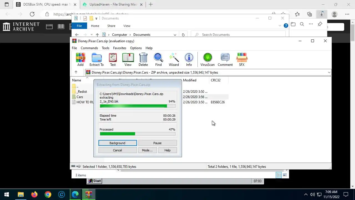This screenshot has height=200, width=355.
Task: Click the Search Documents field
Action: coord(239,35)
